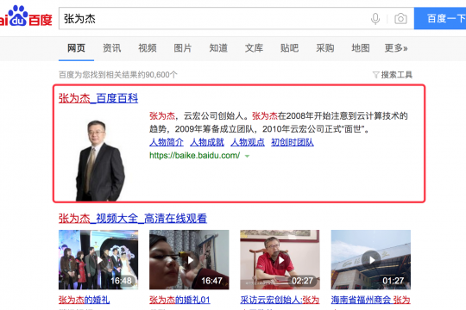Open the 人物简介 sublink
Viewport: 466px width, 310px height.
[167, 142]
